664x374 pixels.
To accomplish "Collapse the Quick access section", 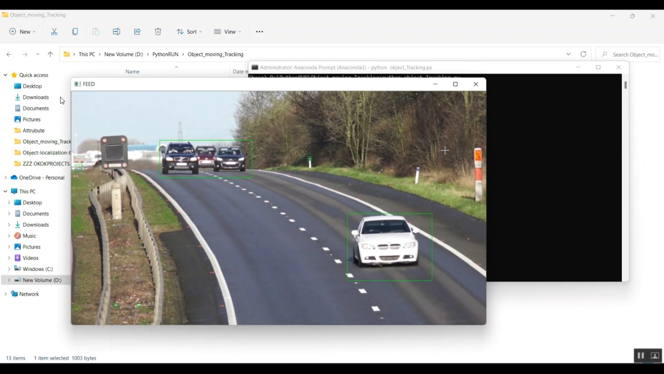I will pos(5,75).
